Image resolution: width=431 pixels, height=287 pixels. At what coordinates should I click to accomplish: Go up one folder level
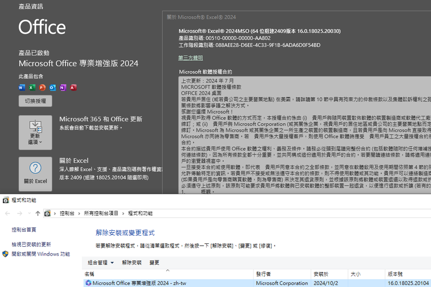[x=38, y=214]
